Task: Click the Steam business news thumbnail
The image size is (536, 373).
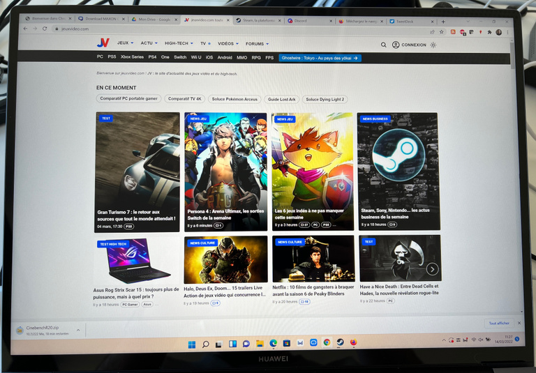Action: point(399,171)
